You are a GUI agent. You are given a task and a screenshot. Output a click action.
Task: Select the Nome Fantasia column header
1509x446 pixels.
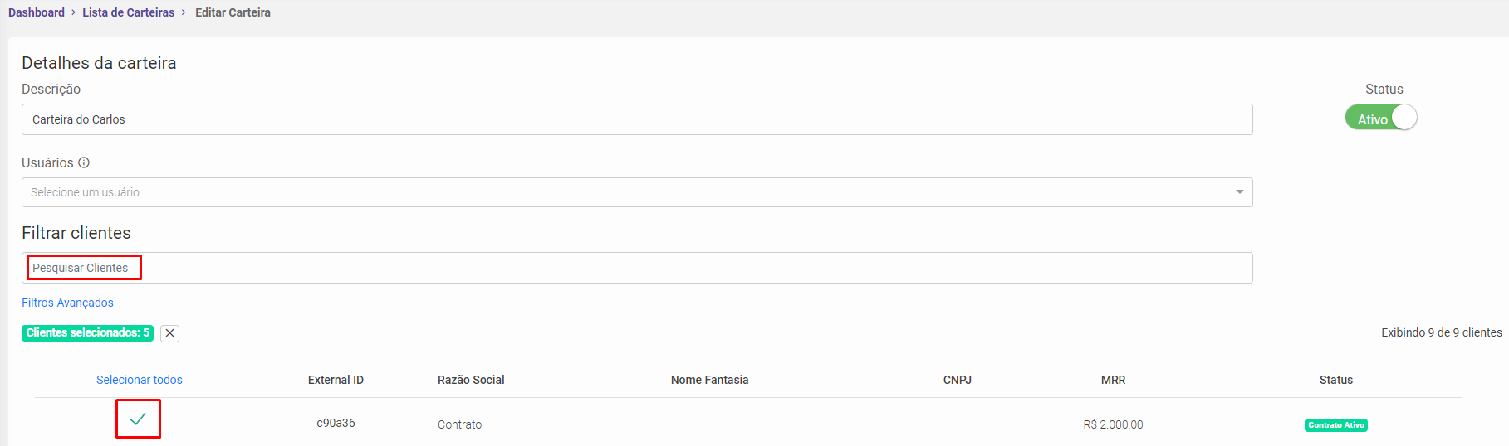pyautogui.click(x=709, y=380)
